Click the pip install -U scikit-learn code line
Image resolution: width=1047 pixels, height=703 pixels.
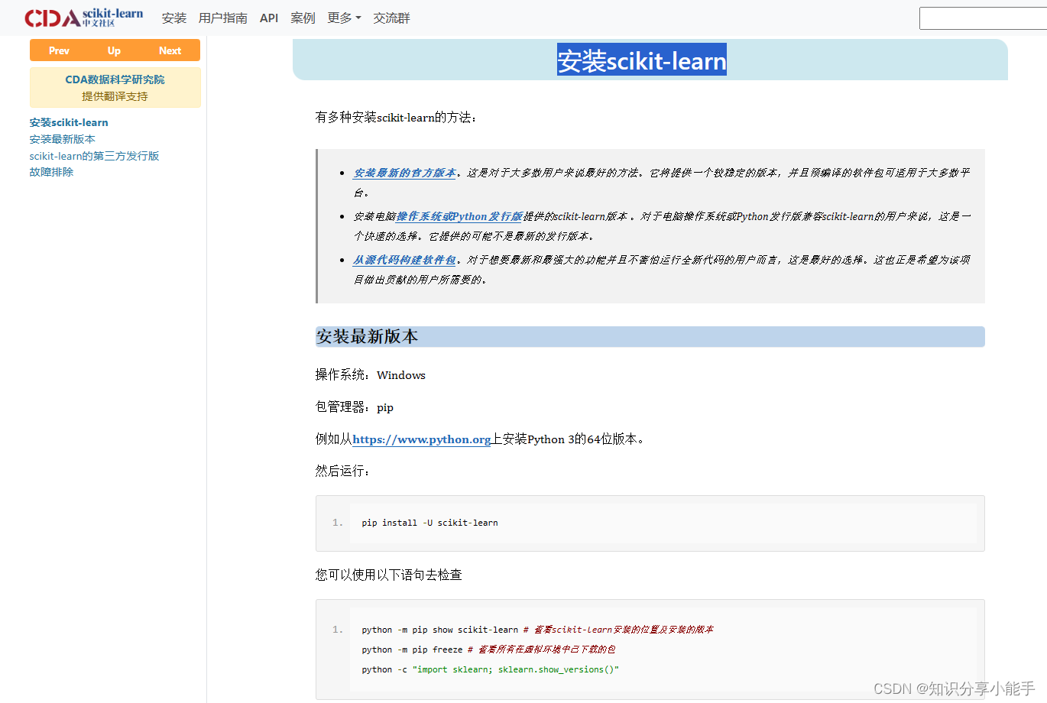[429, 523]
